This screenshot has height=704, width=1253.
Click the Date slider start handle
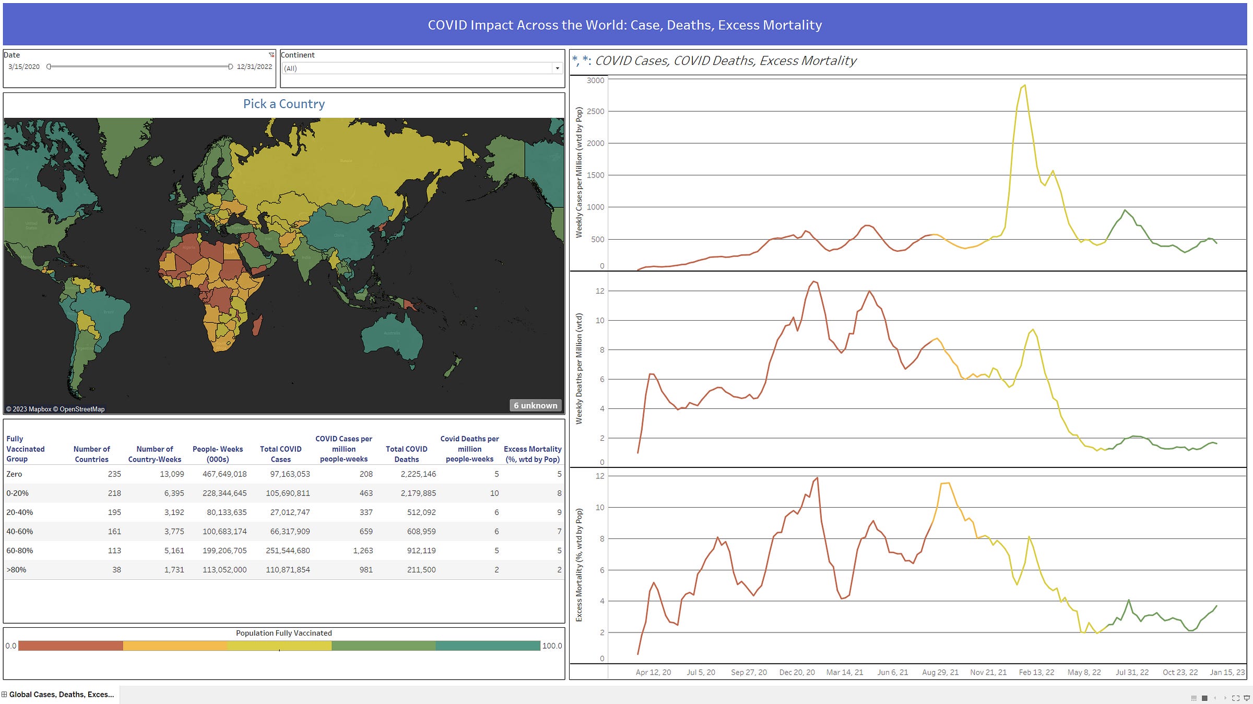point(49,66)
